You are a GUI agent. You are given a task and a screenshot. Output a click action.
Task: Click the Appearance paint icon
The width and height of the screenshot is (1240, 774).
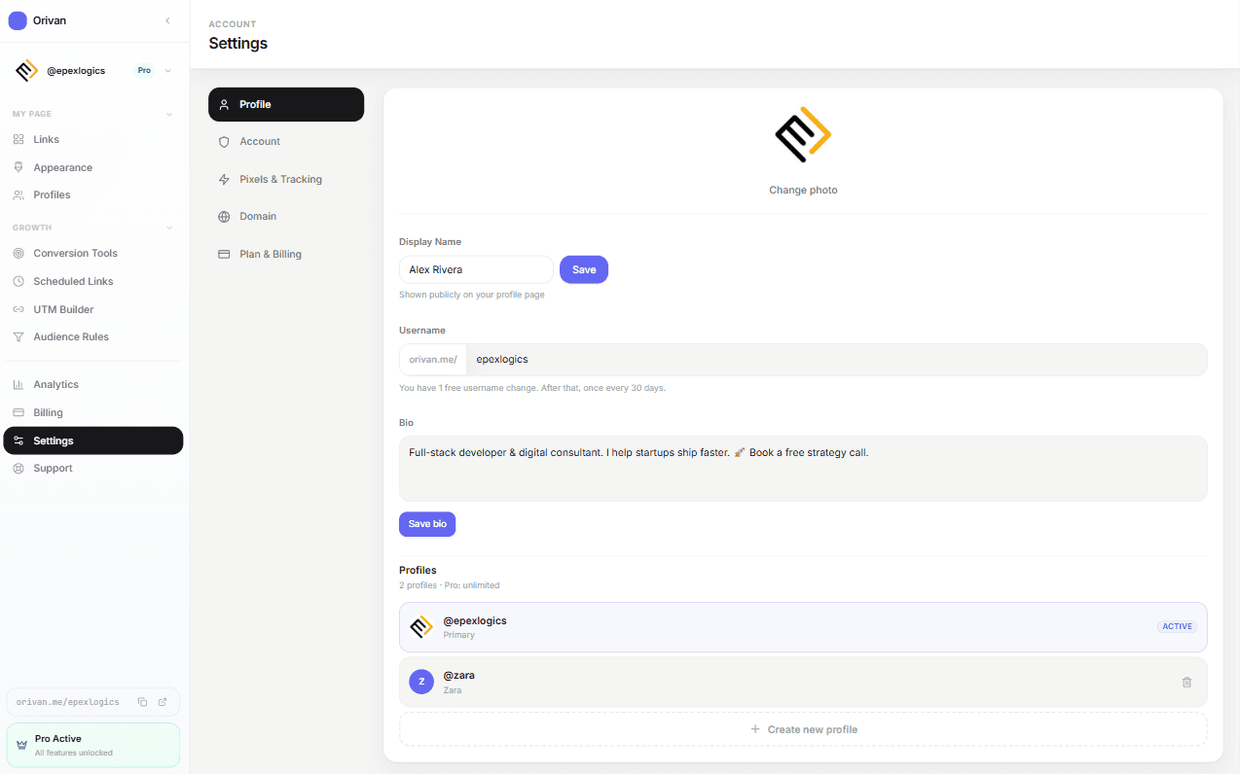[18, 167]
